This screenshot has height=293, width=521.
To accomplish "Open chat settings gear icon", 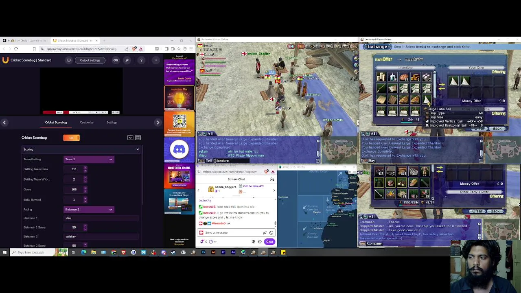I will pos(260,242).
